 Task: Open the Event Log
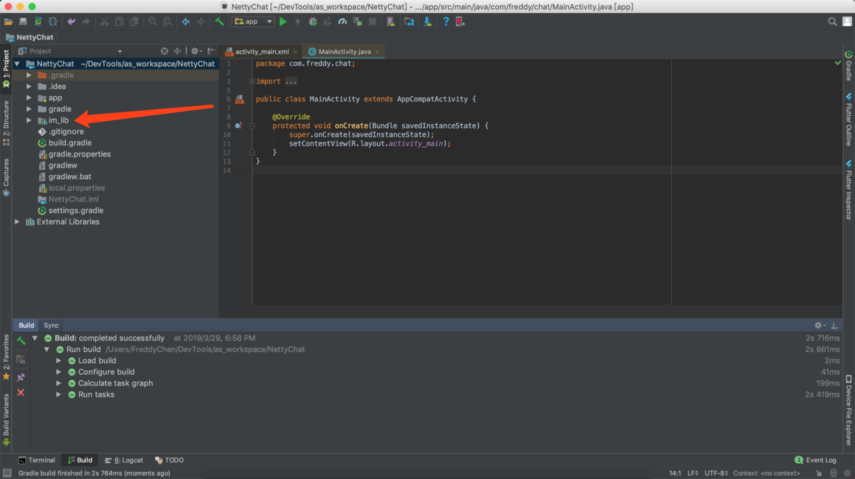coord(816,460)
